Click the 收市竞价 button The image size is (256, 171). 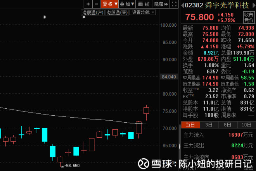(249, 17)
